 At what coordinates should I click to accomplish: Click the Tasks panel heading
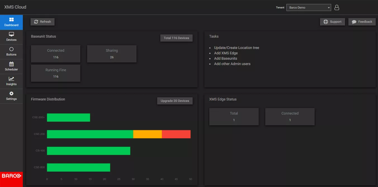tap(214, 36)
